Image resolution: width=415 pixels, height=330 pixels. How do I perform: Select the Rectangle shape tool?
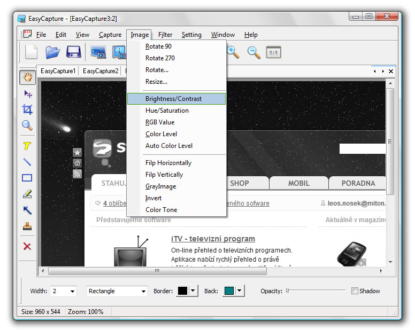[x=27, y=178]
